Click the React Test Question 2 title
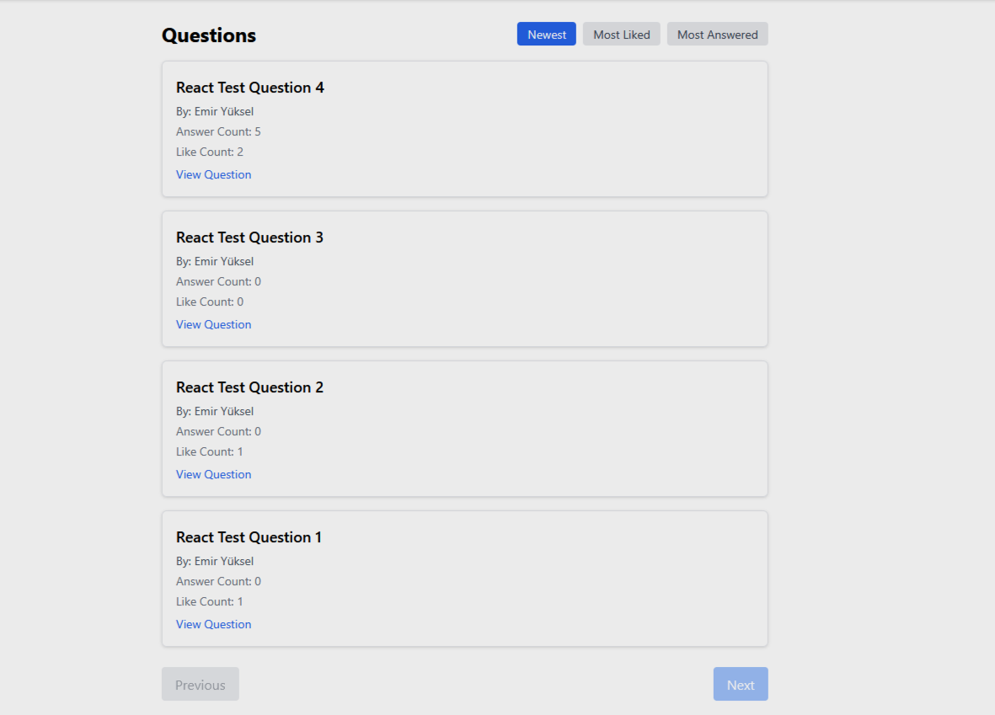995x715 pixels. pyautogui.click(x=249, y=387)
